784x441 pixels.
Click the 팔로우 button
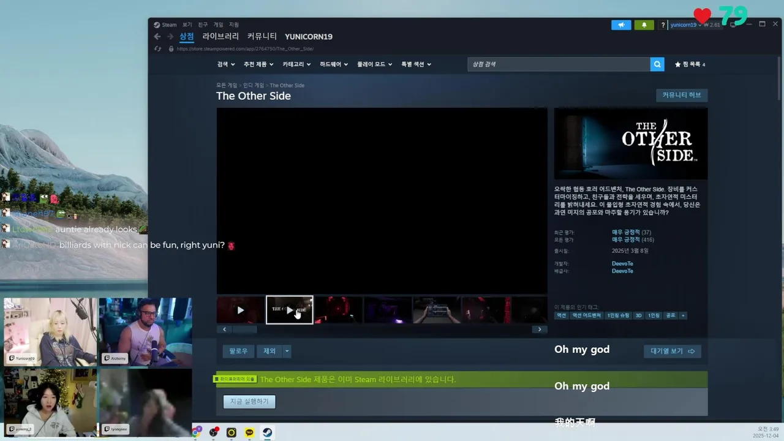tap(238, 351)
